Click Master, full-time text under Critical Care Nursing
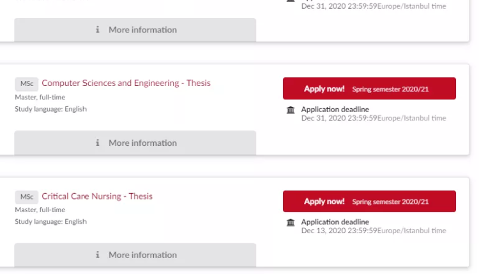This screenshot has height=274, width=479. pyautogui.click(x=40, y=210)
